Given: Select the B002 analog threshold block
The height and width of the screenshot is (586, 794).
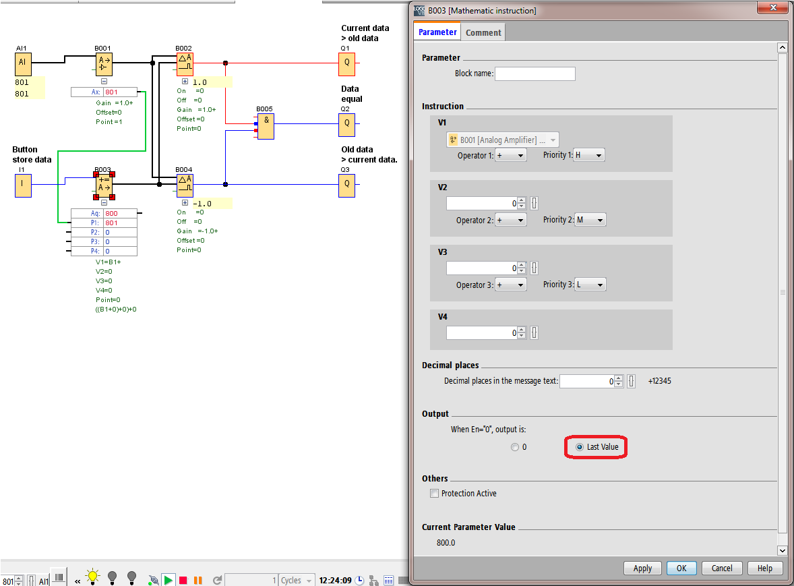Looking at the screenshot, I should [x=185, y=64].
